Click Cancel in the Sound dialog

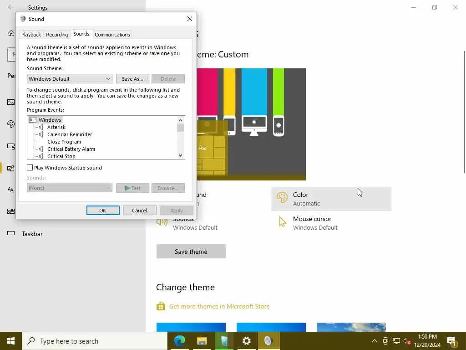point(139,211)
